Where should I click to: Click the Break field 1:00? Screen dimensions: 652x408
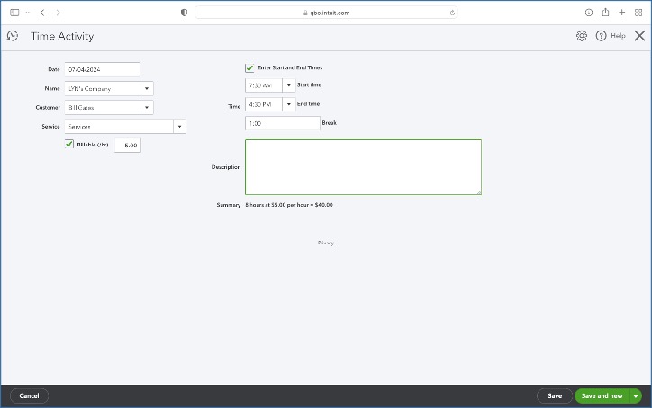283,123
